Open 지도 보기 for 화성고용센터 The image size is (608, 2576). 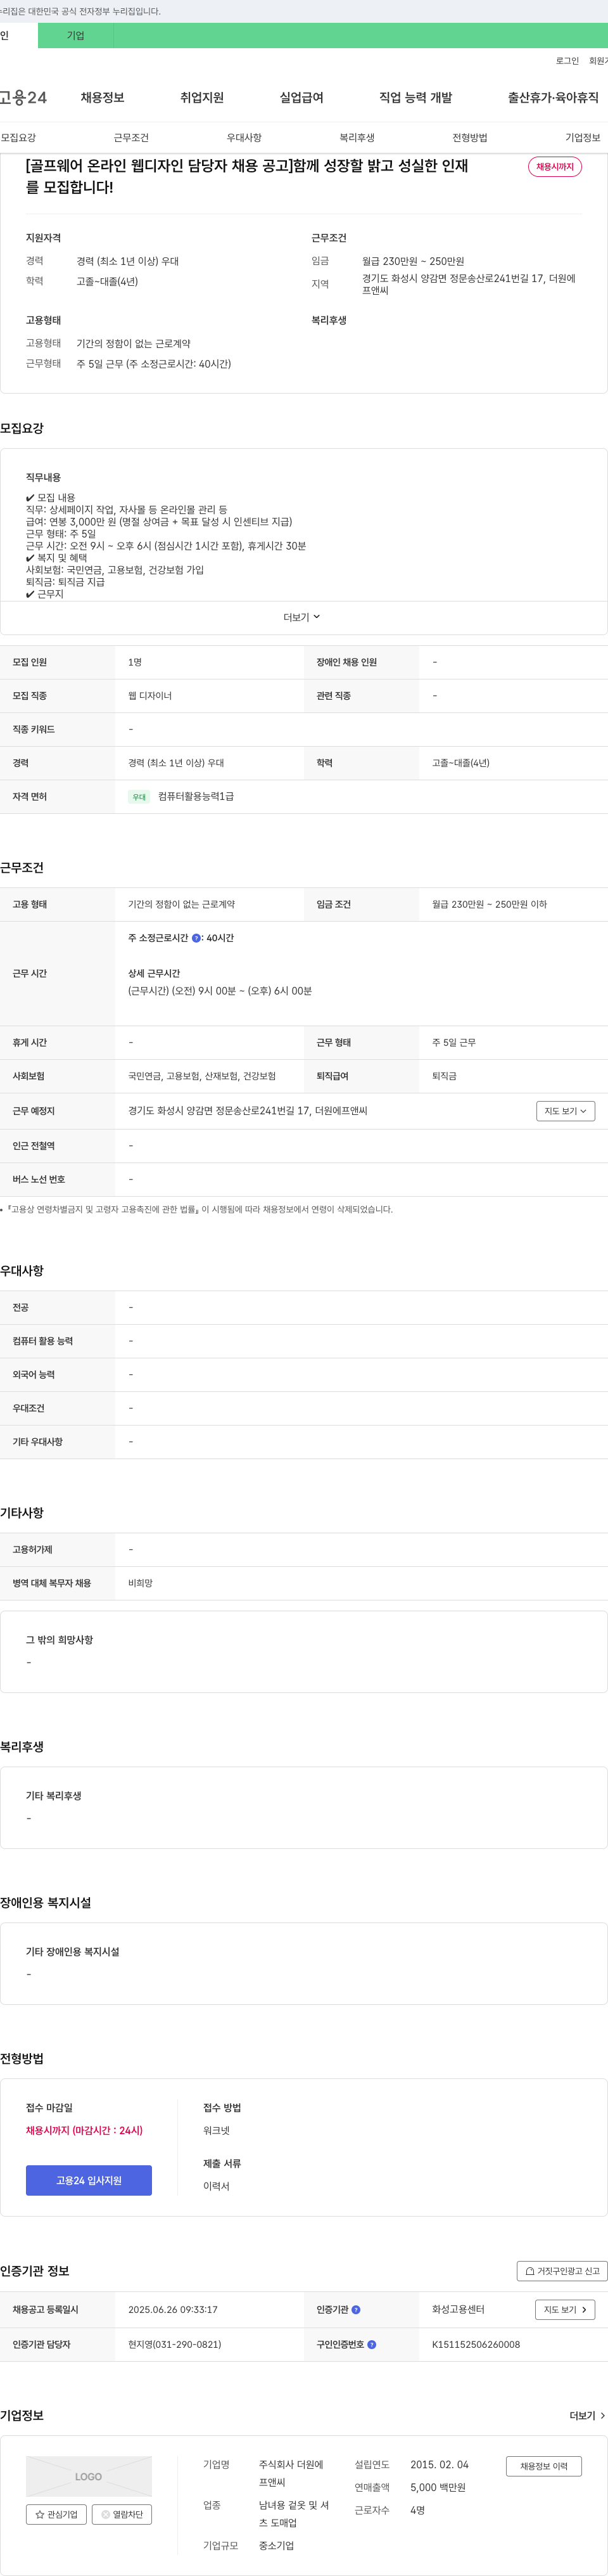click(565, 2309)
